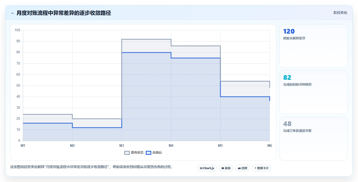Click the 完成时间和币种核对 caption
358x182 pixels.
click(x=297, y=85)
